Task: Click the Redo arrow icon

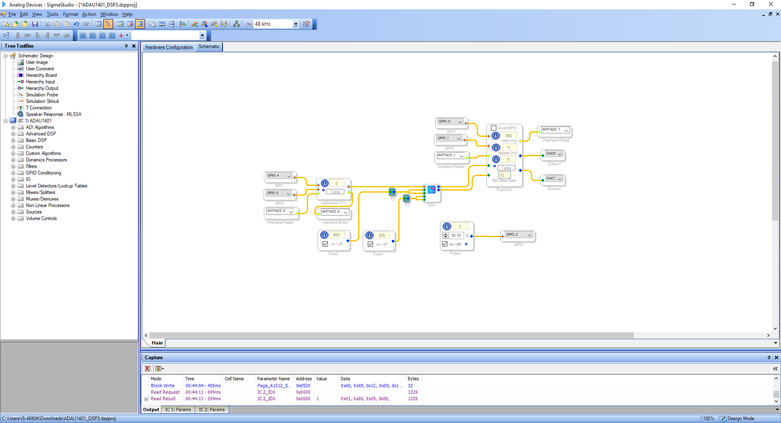Action: pyautogui.click(x=86, y=24)
